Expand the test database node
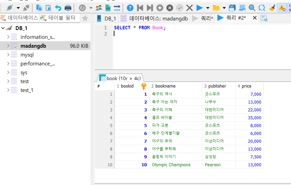The image size is (291, 185). click(8, 81)
